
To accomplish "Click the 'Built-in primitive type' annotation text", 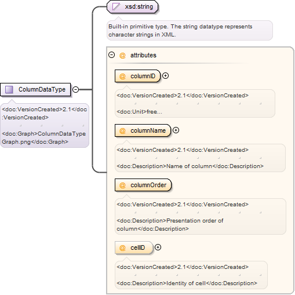I will coord(180,31).
